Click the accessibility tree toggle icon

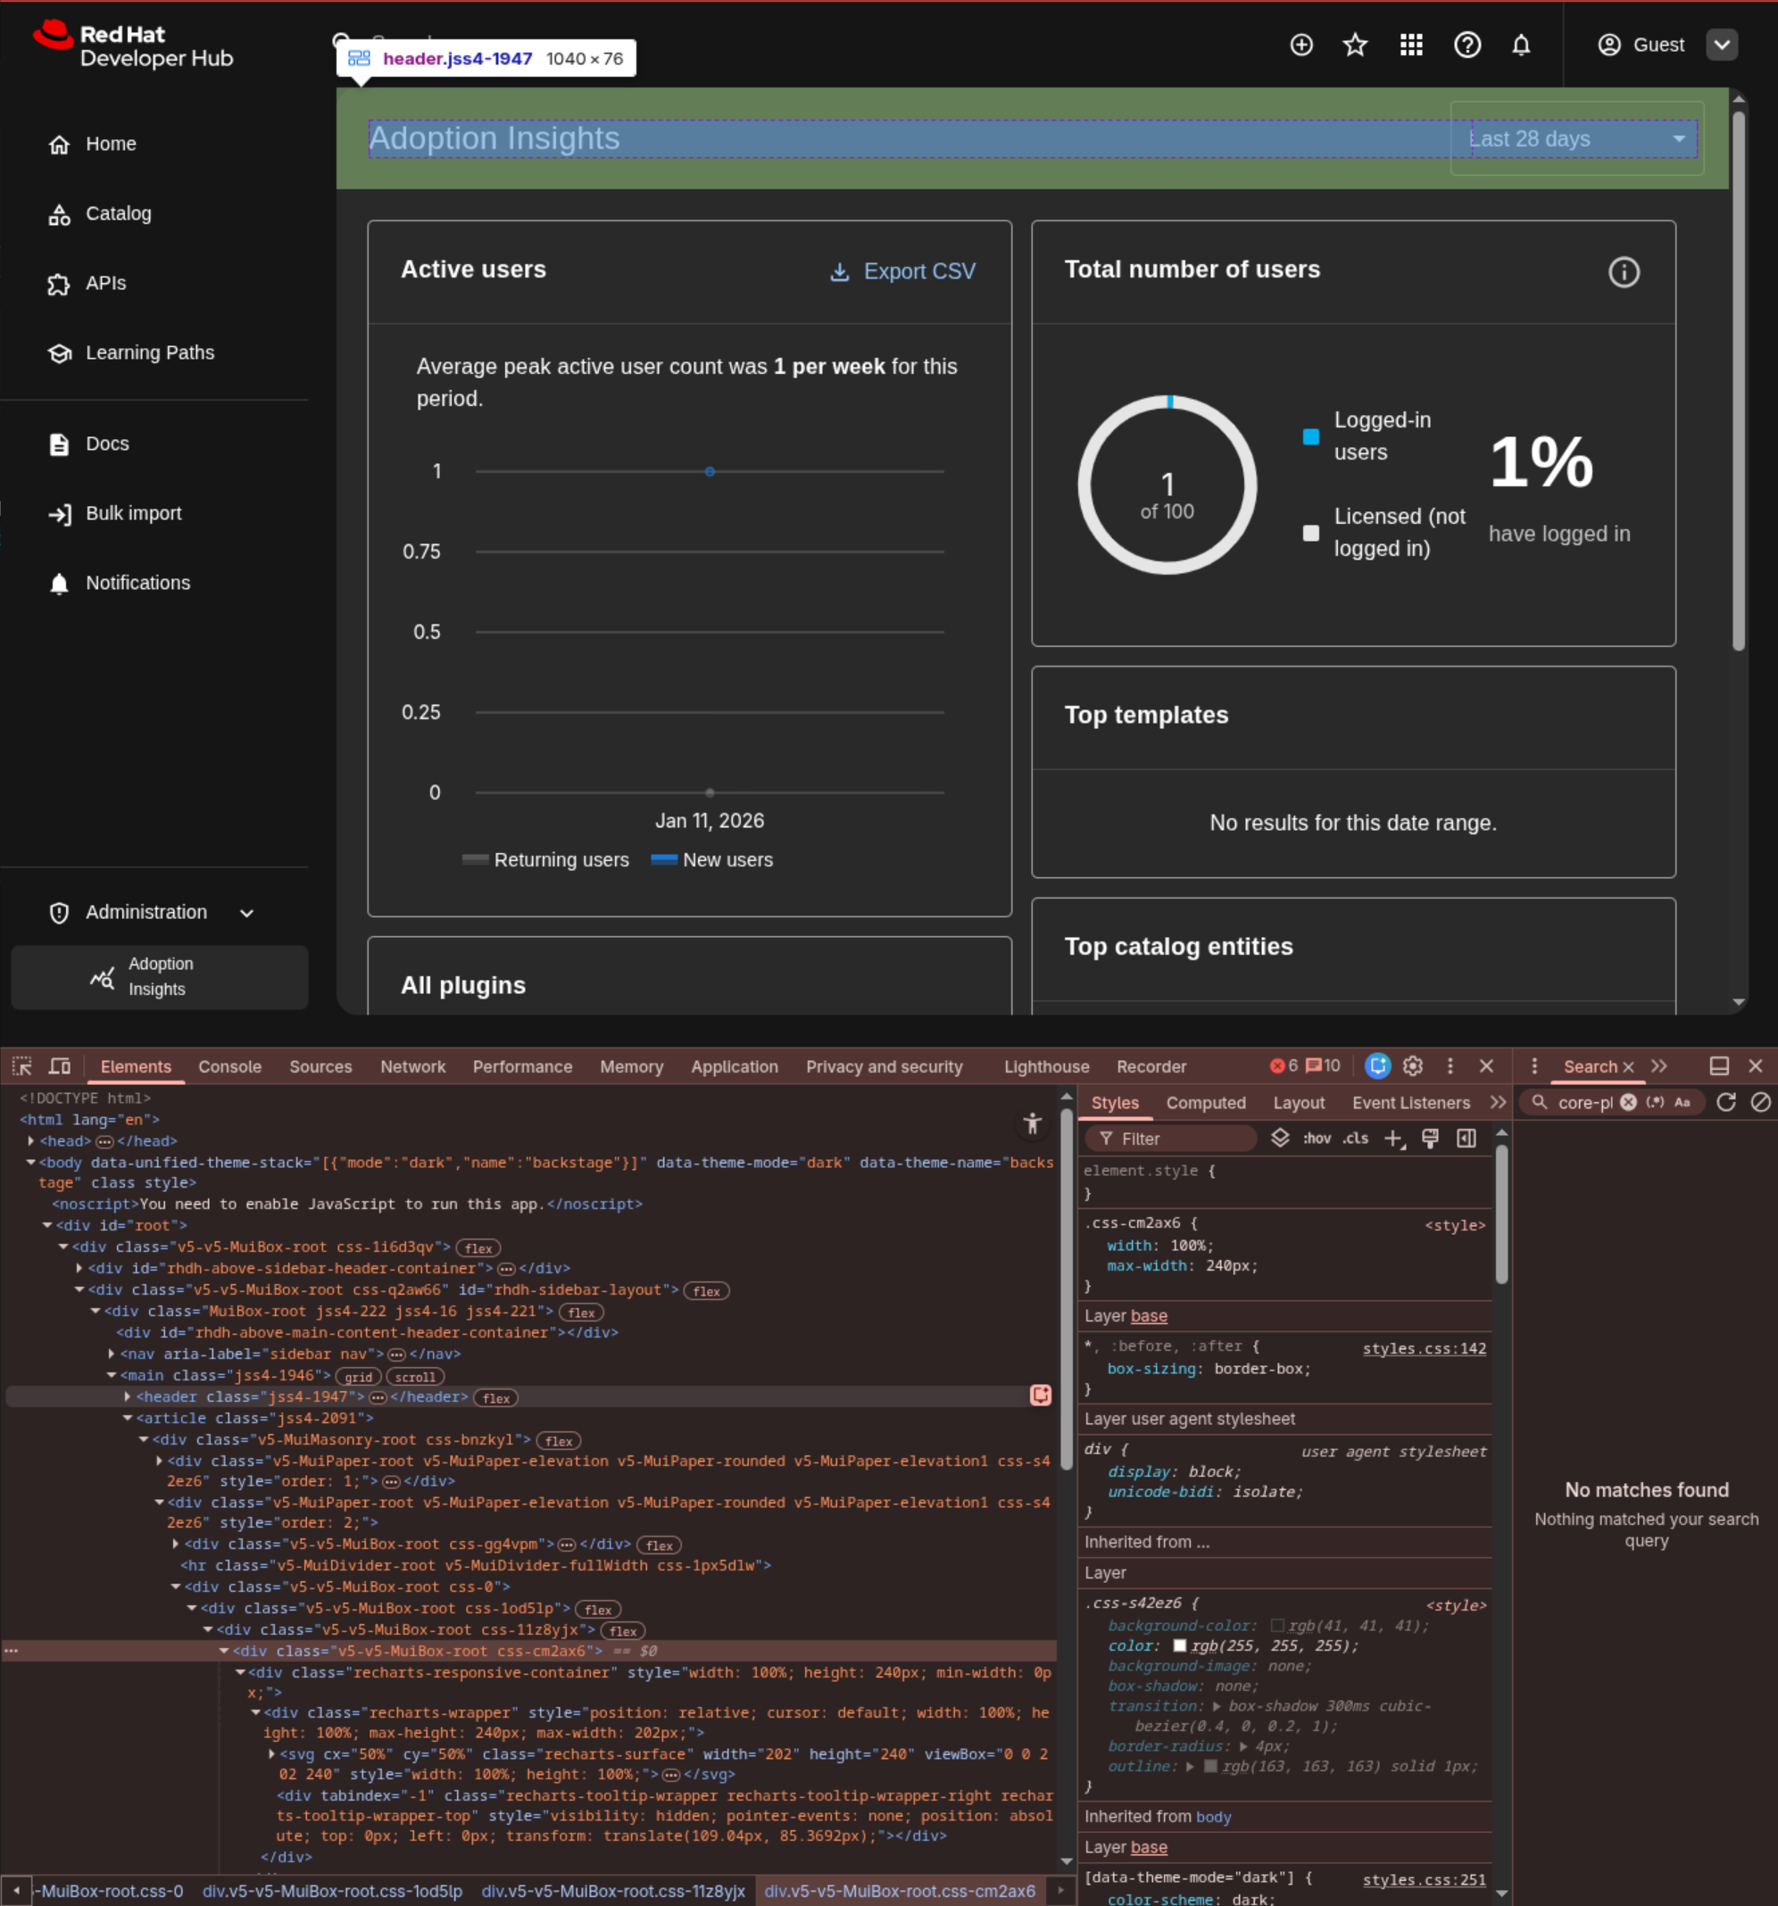coord(1032,1123)
